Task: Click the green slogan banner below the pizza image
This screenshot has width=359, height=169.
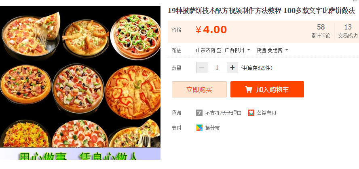Action: tap(80, 154)
